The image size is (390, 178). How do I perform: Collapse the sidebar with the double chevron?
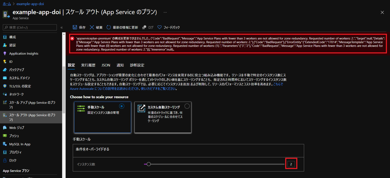[61, 28]
